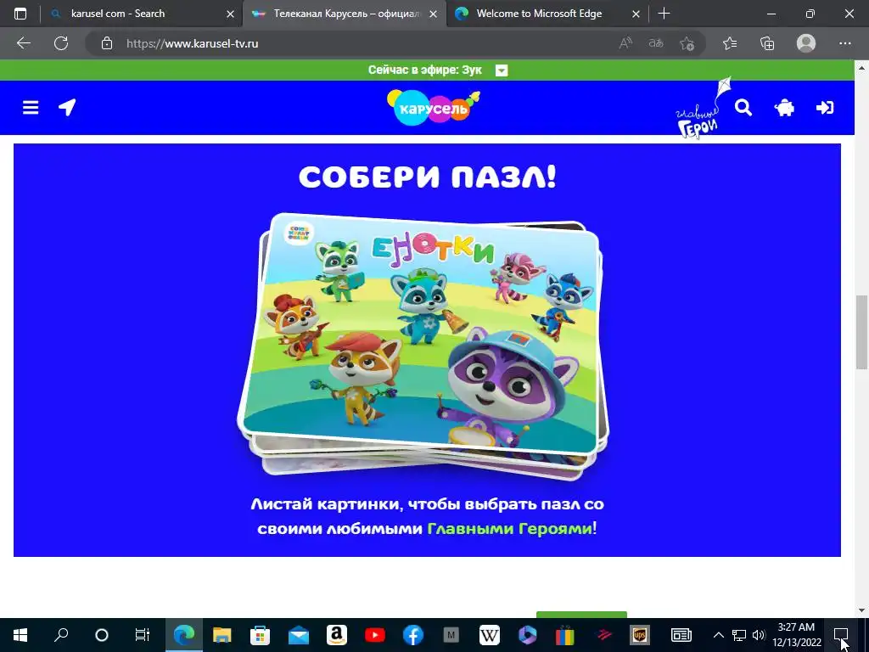
Task: Click the СОБЕРИ ПАЗЛ! heading
Action: click(428, 177)
